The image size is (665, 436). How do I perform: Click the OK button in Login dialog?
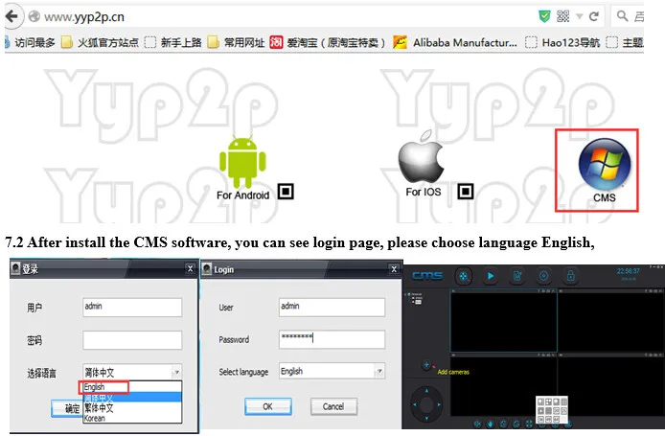click(268, 406)
